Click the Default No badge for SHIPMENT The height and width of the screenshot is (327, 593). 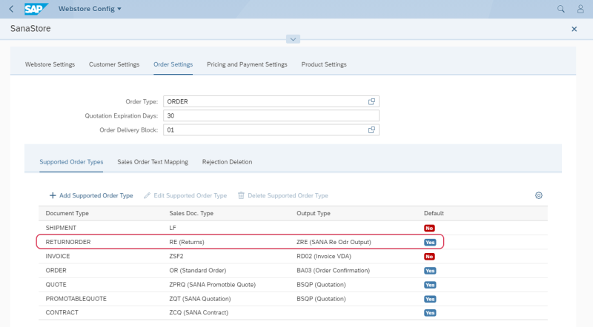[x=429, y=228]
